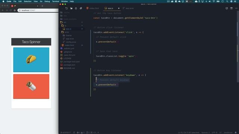Click git branch indicator in status bar

(x=66, y=133)
